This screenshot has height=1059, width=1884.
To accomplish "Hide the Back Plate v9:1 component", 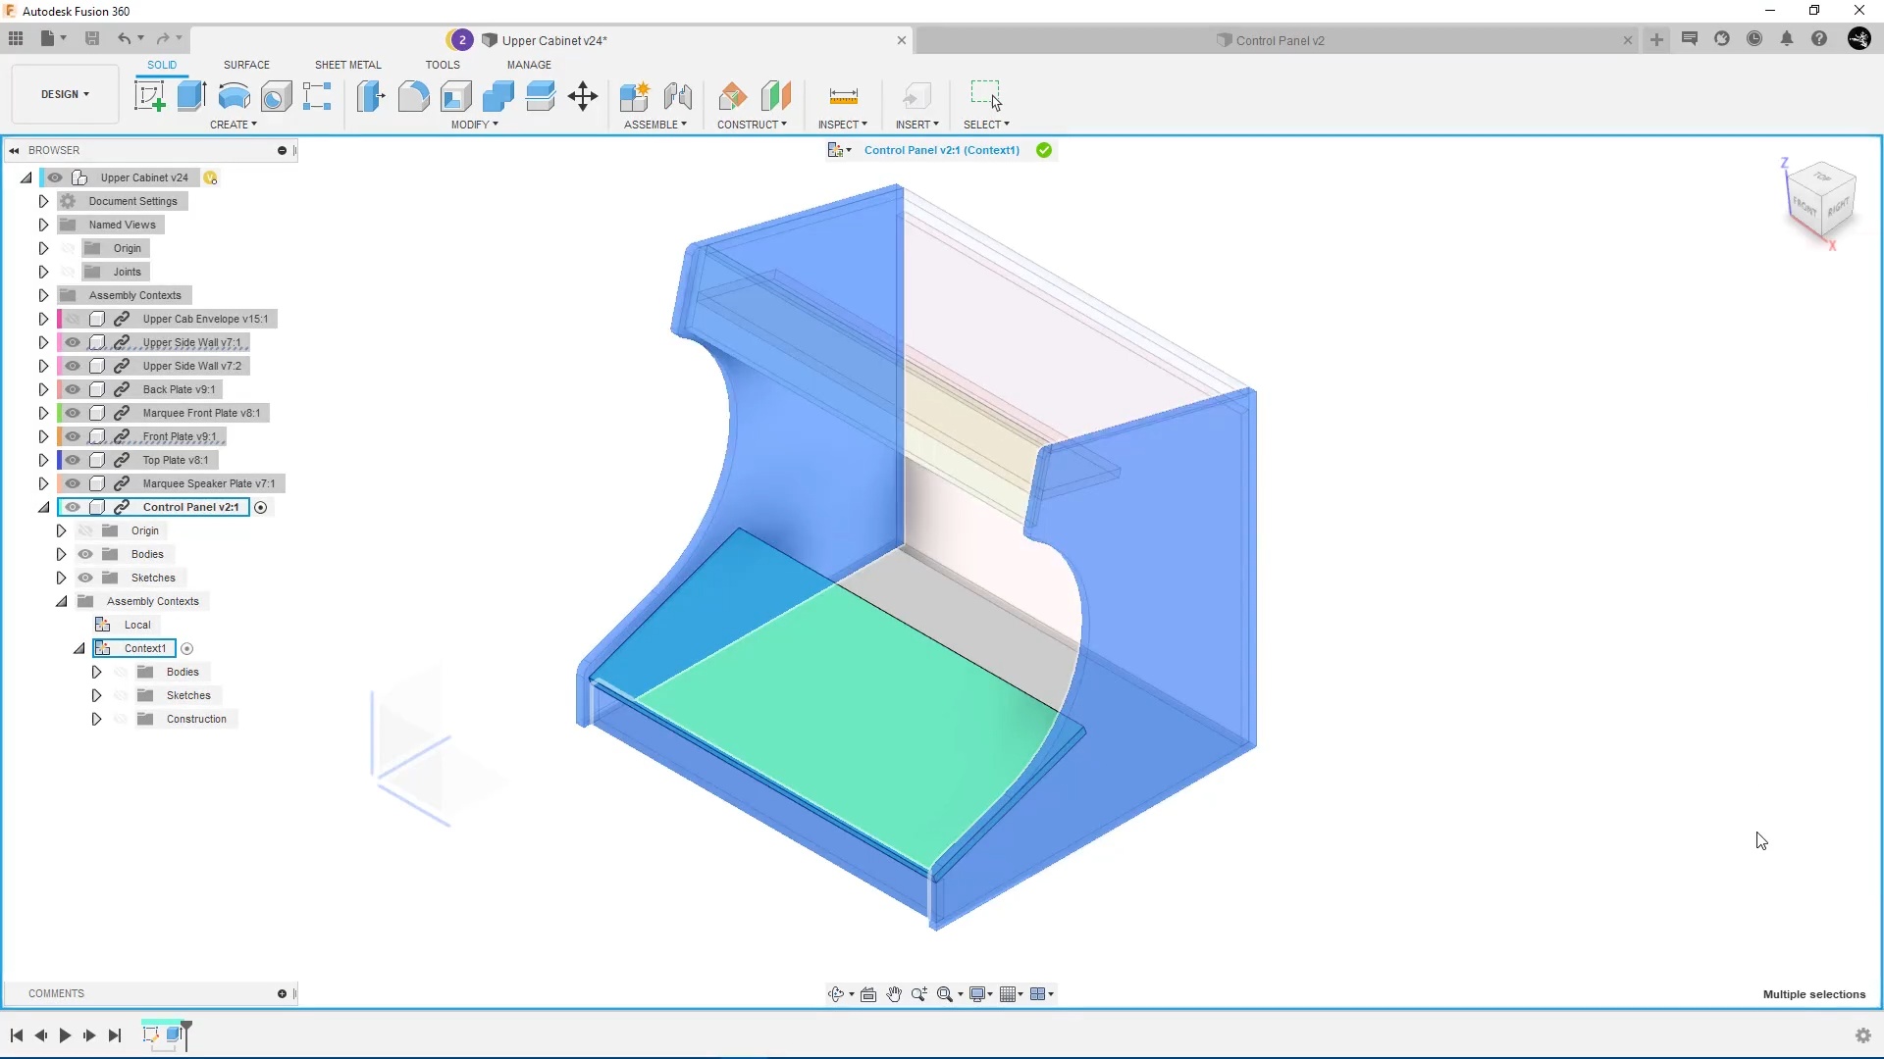I will coord(72,389).
